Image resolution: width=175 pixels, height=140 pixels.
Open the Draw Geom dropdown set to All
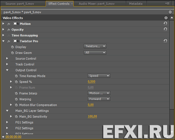coord(95,52)
